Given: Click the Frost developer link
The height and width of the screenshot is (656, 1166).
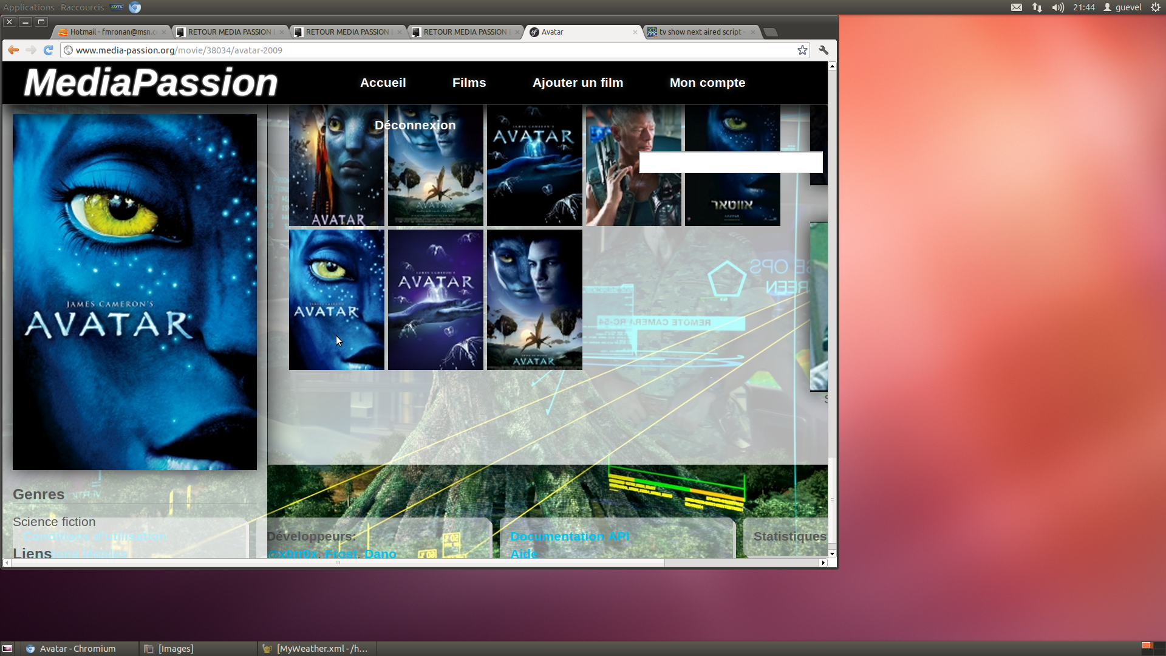Looking at the screenshot, I should click(x=341, y=554).
